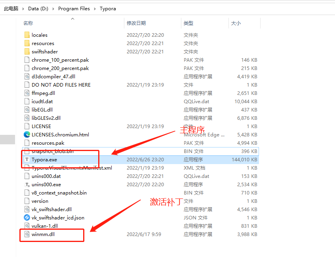Click the 6,876 KB size cell
This screenshot has height=257, width=335.
pos(247,118)
